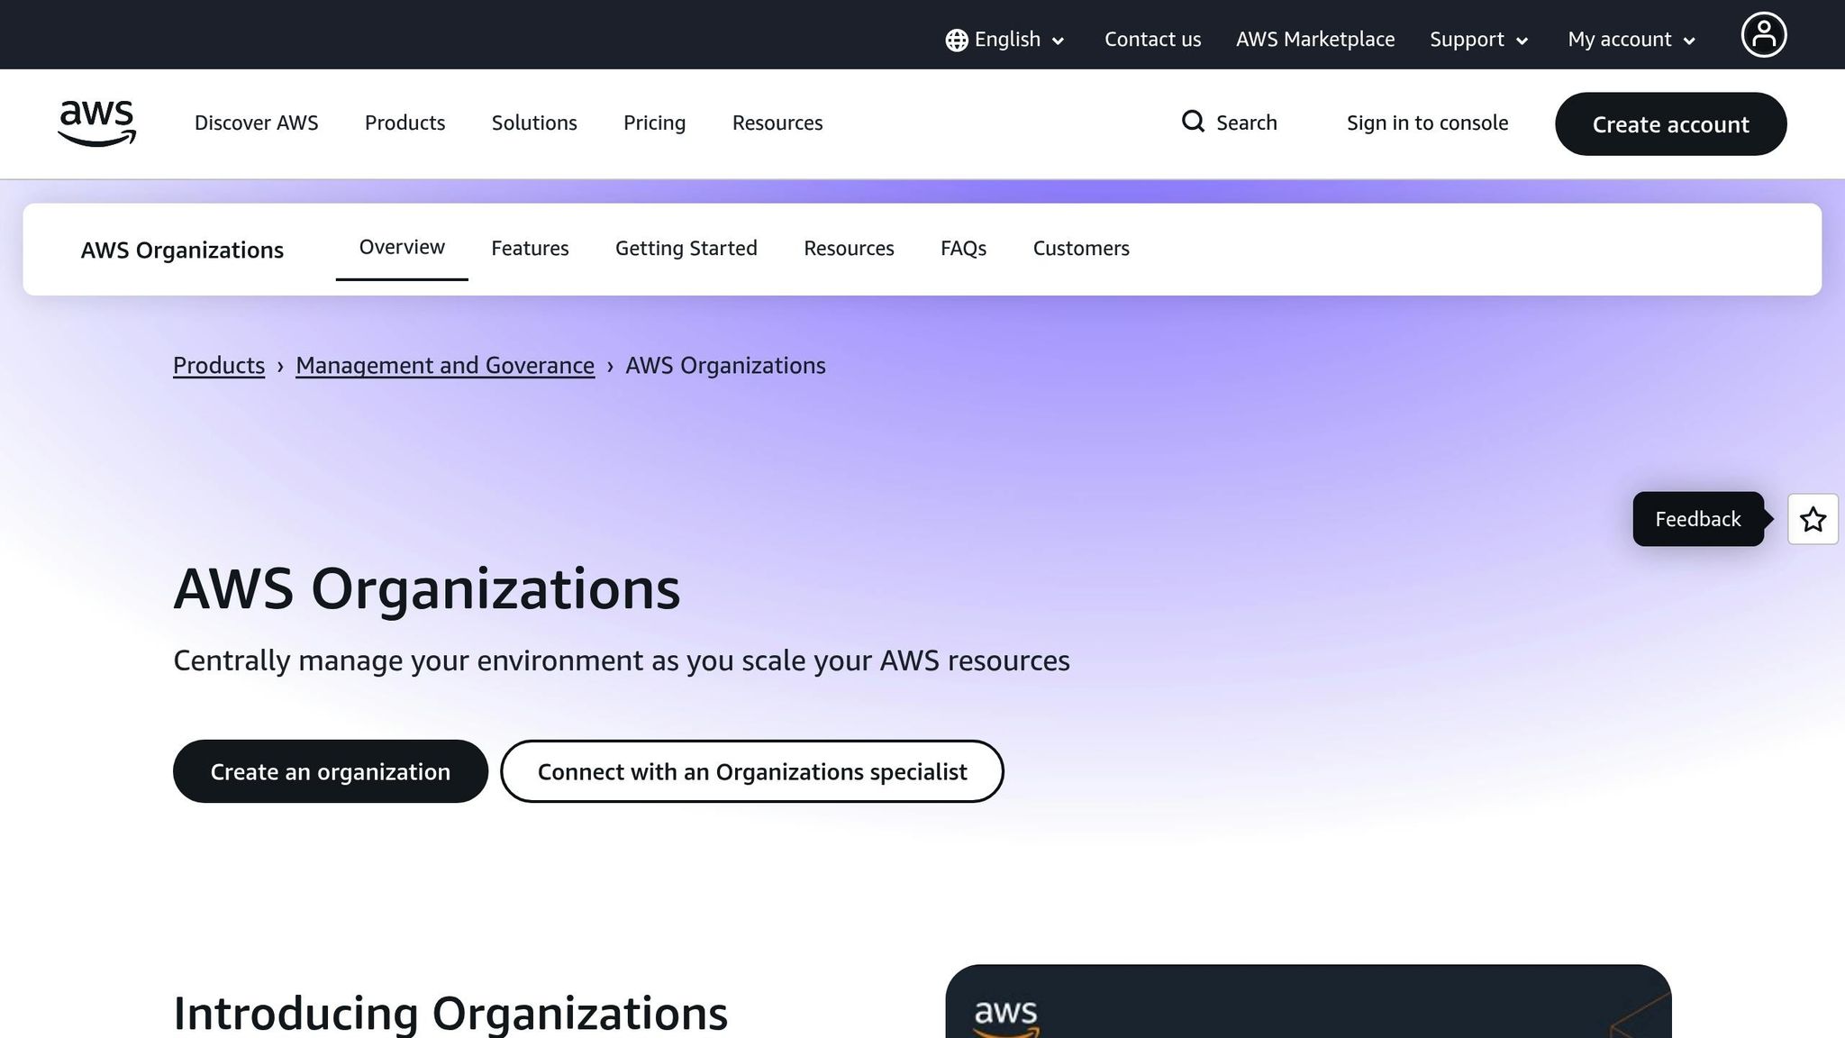Open the Getting Started tab
This screenshot has width=1845, height=1038.
pos(686,249)
